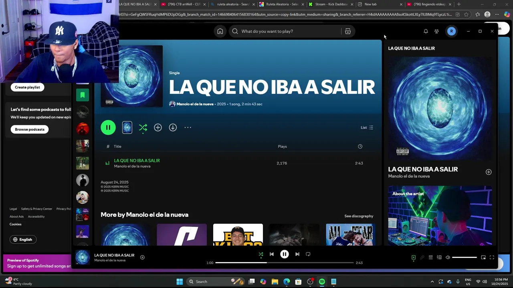Sort by the duration clock column header

pos(360,146)
